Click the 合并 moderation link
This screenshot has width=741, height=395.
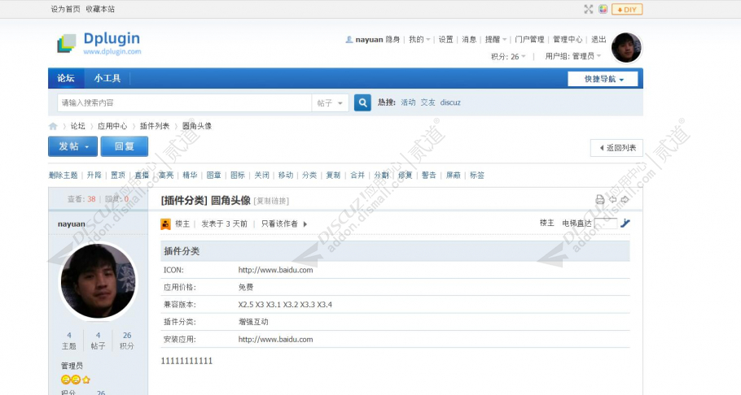coord(357,175)
